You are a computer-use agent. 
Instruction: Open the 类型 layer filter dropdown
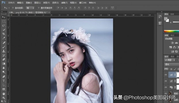click(x=170, y=60)
